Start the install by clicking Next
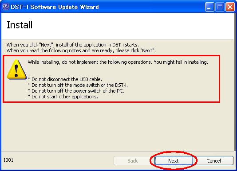 [x=174, y=161]
